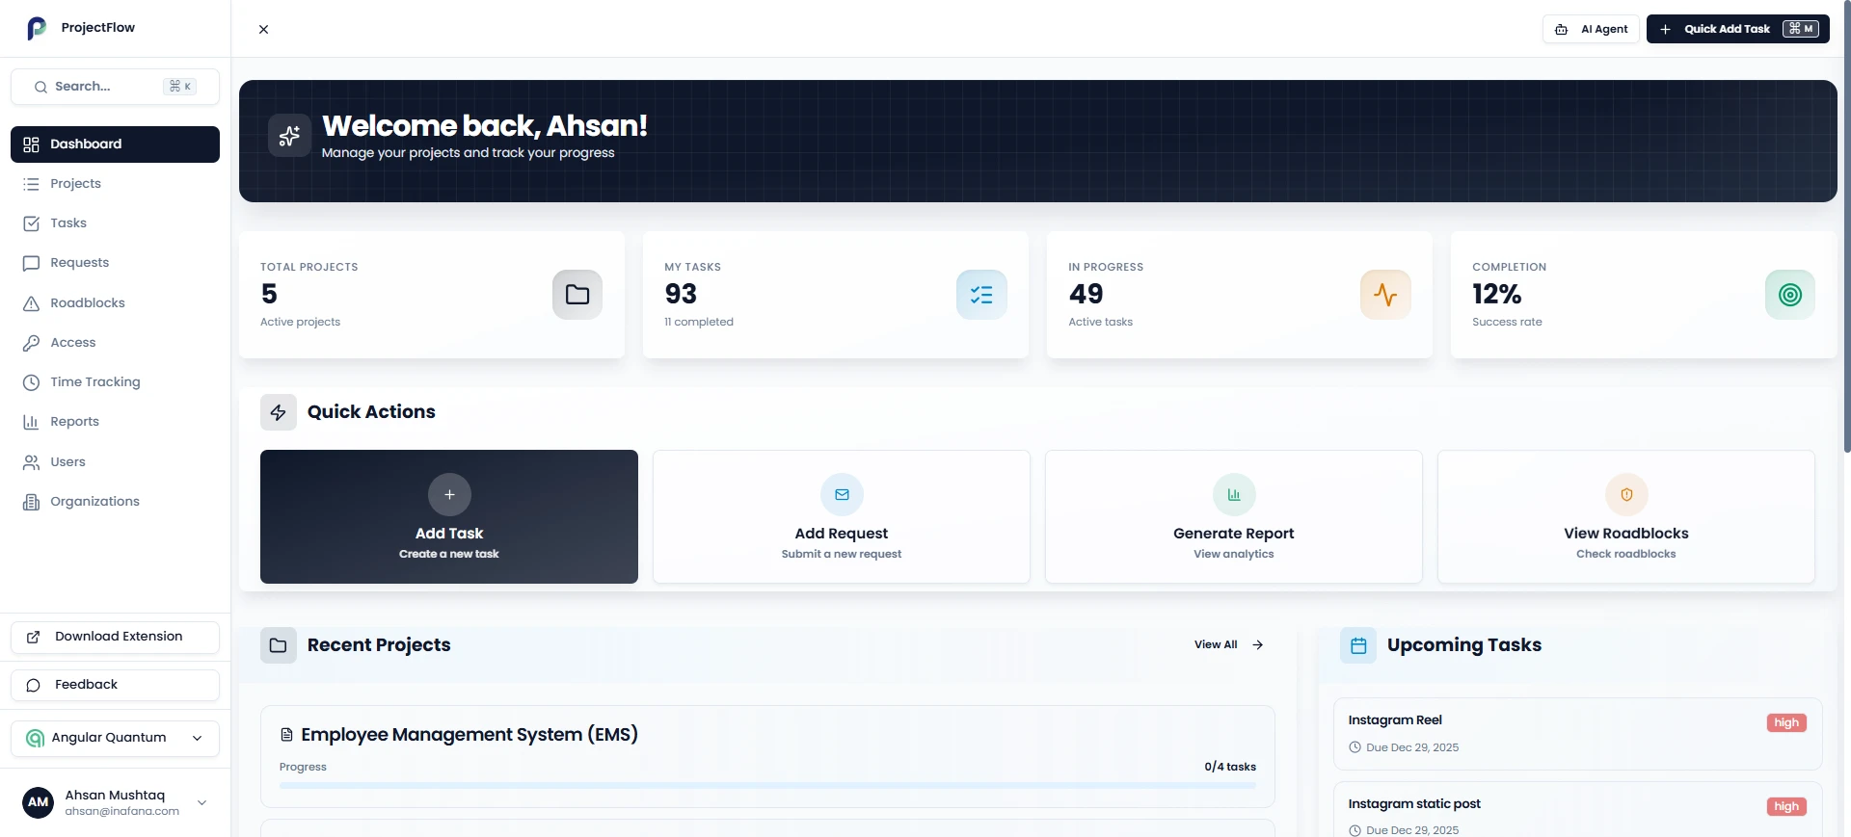Expand the Ahsan Mushtaq user menu

click(201, 802)
